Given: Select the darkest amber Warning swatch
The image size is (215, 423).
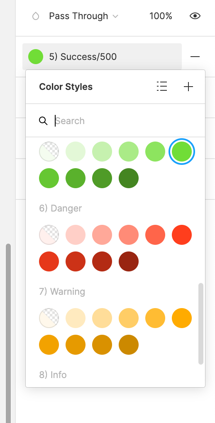Looking at the screenshot, I should 129,345.
